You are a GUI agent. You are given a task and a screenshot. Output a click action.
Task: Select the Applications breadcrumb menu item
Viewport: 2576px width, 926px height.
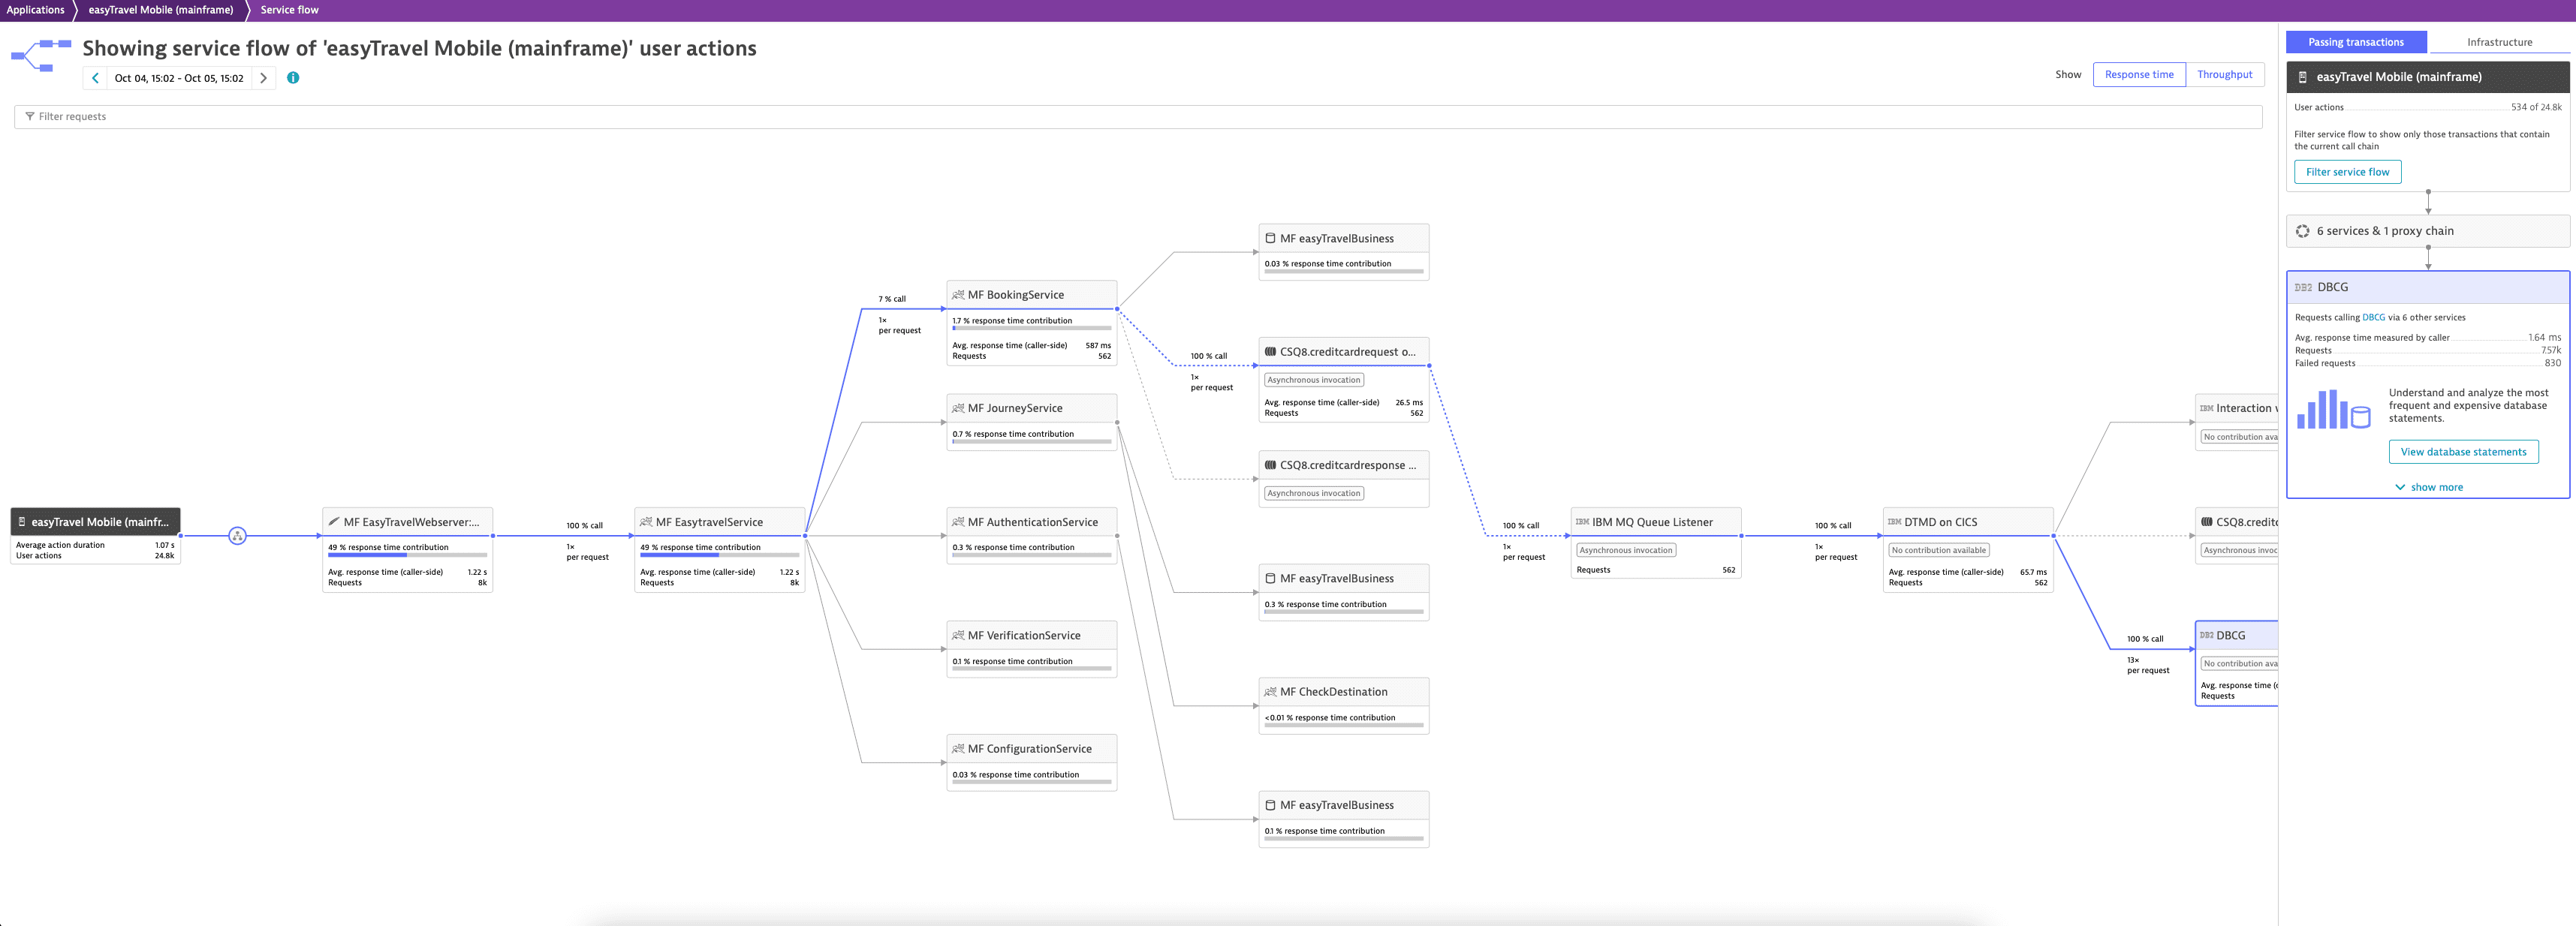pos(38,10)
